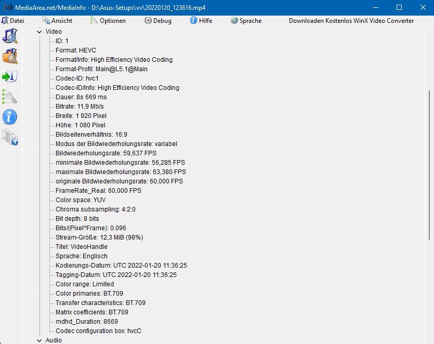The width and height of the screenshot is (434, 344).
Task: Select Titel: VideoHandle row
Action: (82, 247)
